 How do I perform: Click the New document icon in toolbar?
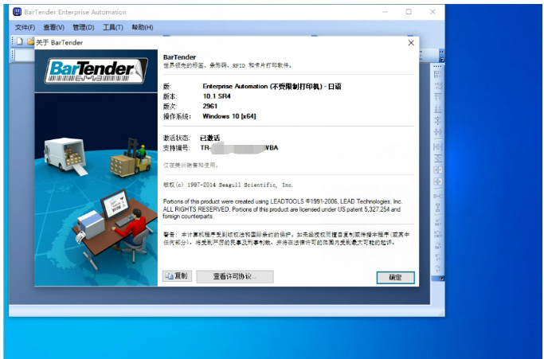click(20, 41)
